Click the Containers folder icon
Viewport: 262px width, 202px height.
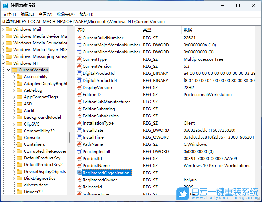tap(20, 144)
